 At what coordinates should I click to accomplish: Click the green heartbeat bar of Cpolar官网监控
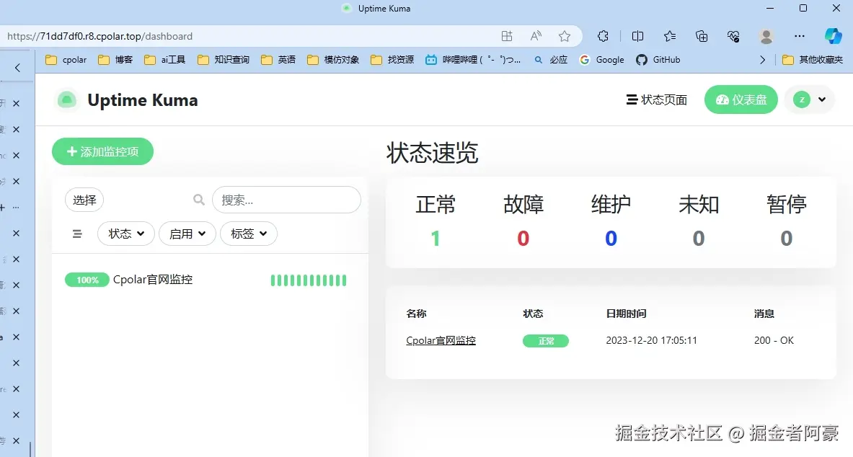click(309, 280)
